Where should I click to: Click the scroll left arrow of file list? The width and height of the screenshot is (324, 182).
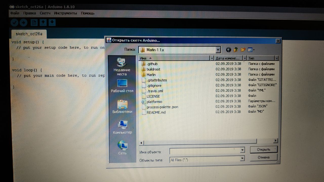coord(141,143)
